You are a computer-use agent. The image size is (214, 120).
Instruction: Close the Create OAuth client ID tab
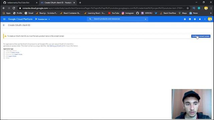74,3
